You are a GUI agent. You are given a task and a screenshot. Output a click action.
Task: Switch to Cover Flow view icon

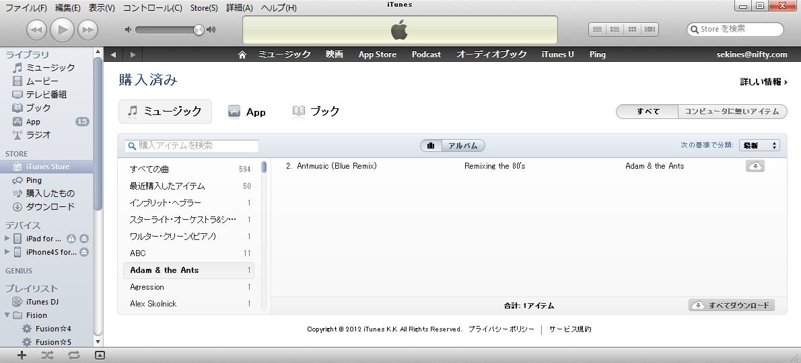(x=650, y=30)
